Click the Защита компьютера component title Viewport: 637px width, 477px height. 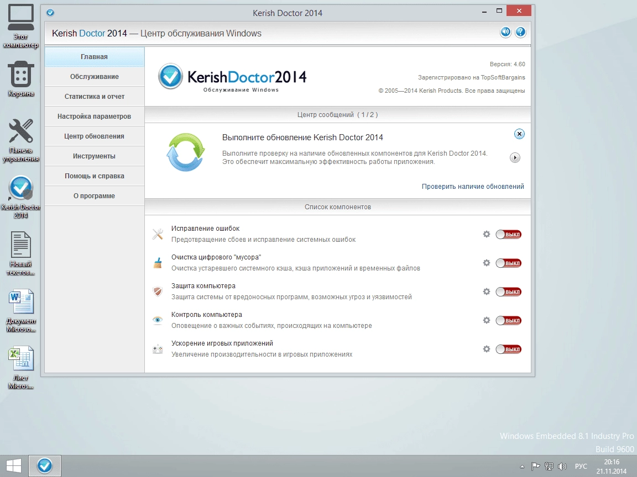[x=203, y=286]
